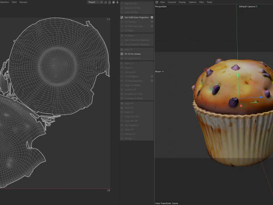Screen dimensions: 273x205
Task: Open the viewport Options menu
Action: (192, 2)
